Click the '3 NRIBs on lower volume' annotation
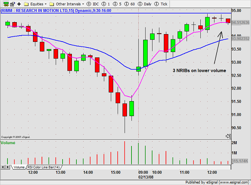The width and height of the screenshot is (251, 185). 199,70
